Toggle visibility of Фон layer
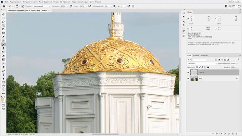 click(x=188, y=79)
